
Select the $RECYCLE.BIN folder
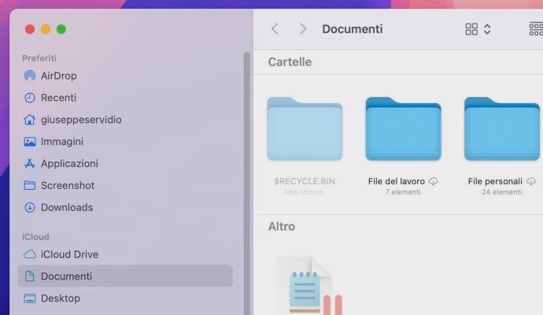click(x=305, y=129)
